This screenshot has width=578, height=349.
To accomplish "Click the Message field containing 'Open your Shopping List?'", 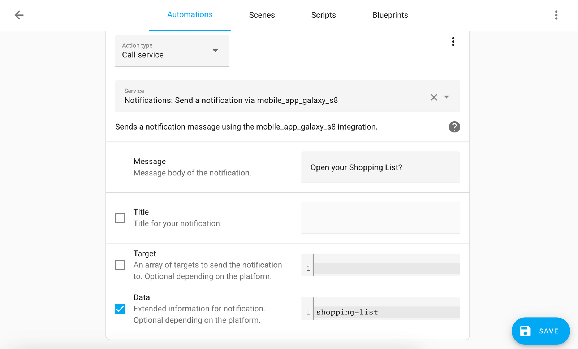I will 380,167.
